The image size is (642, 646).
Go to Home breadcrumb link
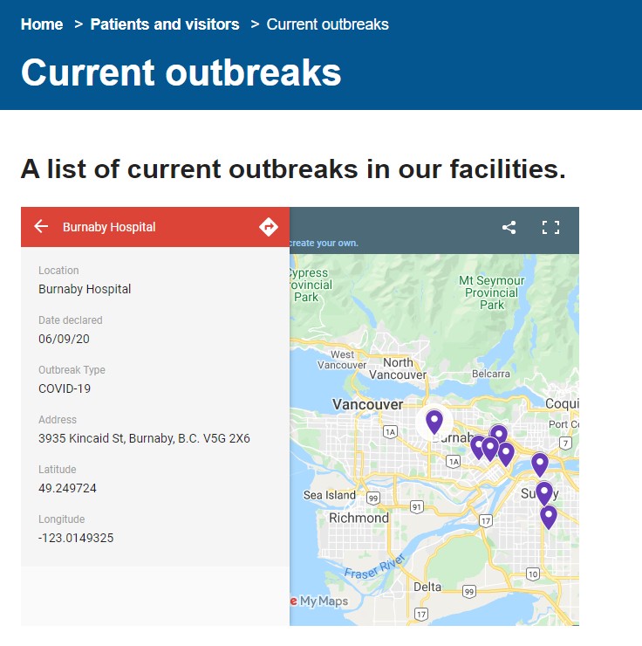[42, 24]
